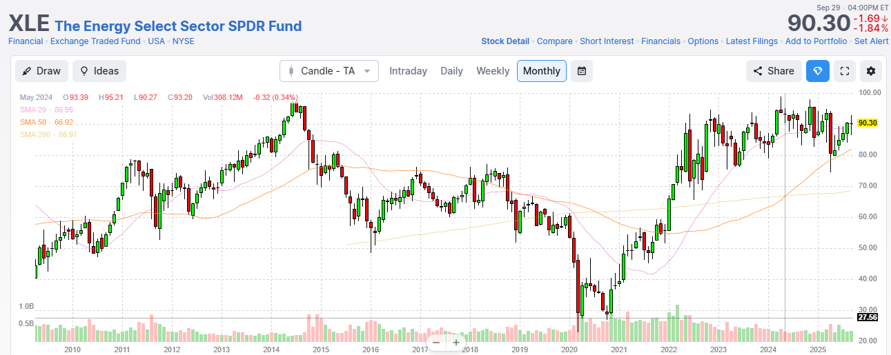
Task: Click the blue diamond premium icon
Action: point(818,71)
